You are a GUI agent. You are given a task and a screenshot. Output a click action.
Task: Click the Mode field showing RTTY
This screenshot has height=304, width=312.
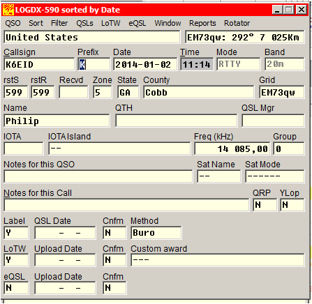[x=238, y=64]
